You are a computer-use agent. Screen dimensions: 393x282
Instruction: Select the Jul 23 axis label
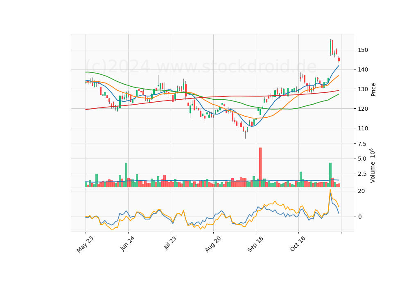[170, 243]
